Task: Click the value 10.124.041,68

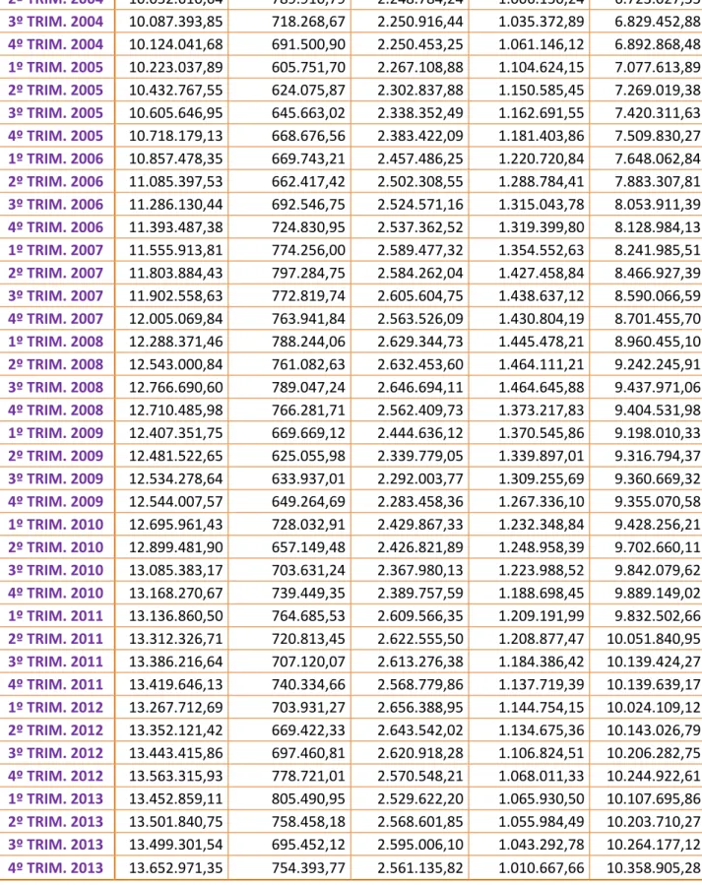Action: (x=175, y=44)
